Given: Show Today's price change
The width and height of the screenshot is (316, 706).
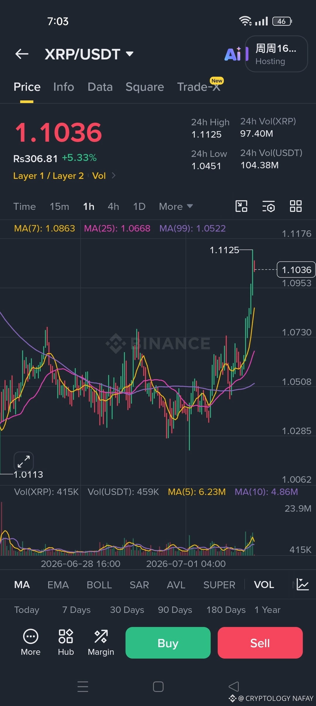Looking at the screenshot, I should [27, 610].
